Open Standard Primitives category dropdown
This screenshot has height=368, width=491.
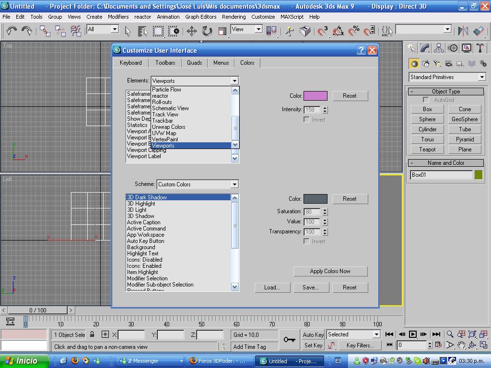click(447, 77)
